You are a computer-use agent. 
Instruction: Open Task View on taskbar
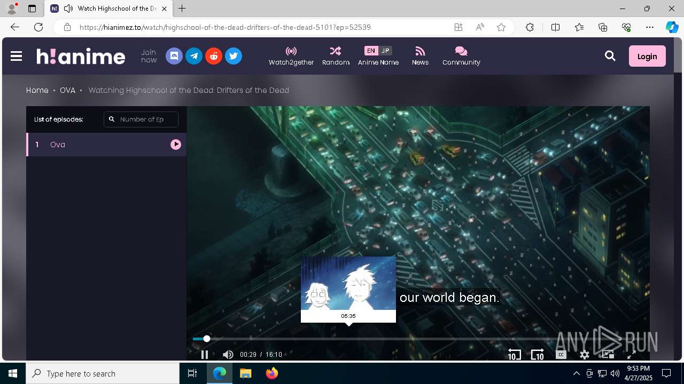tap(192, 373)
